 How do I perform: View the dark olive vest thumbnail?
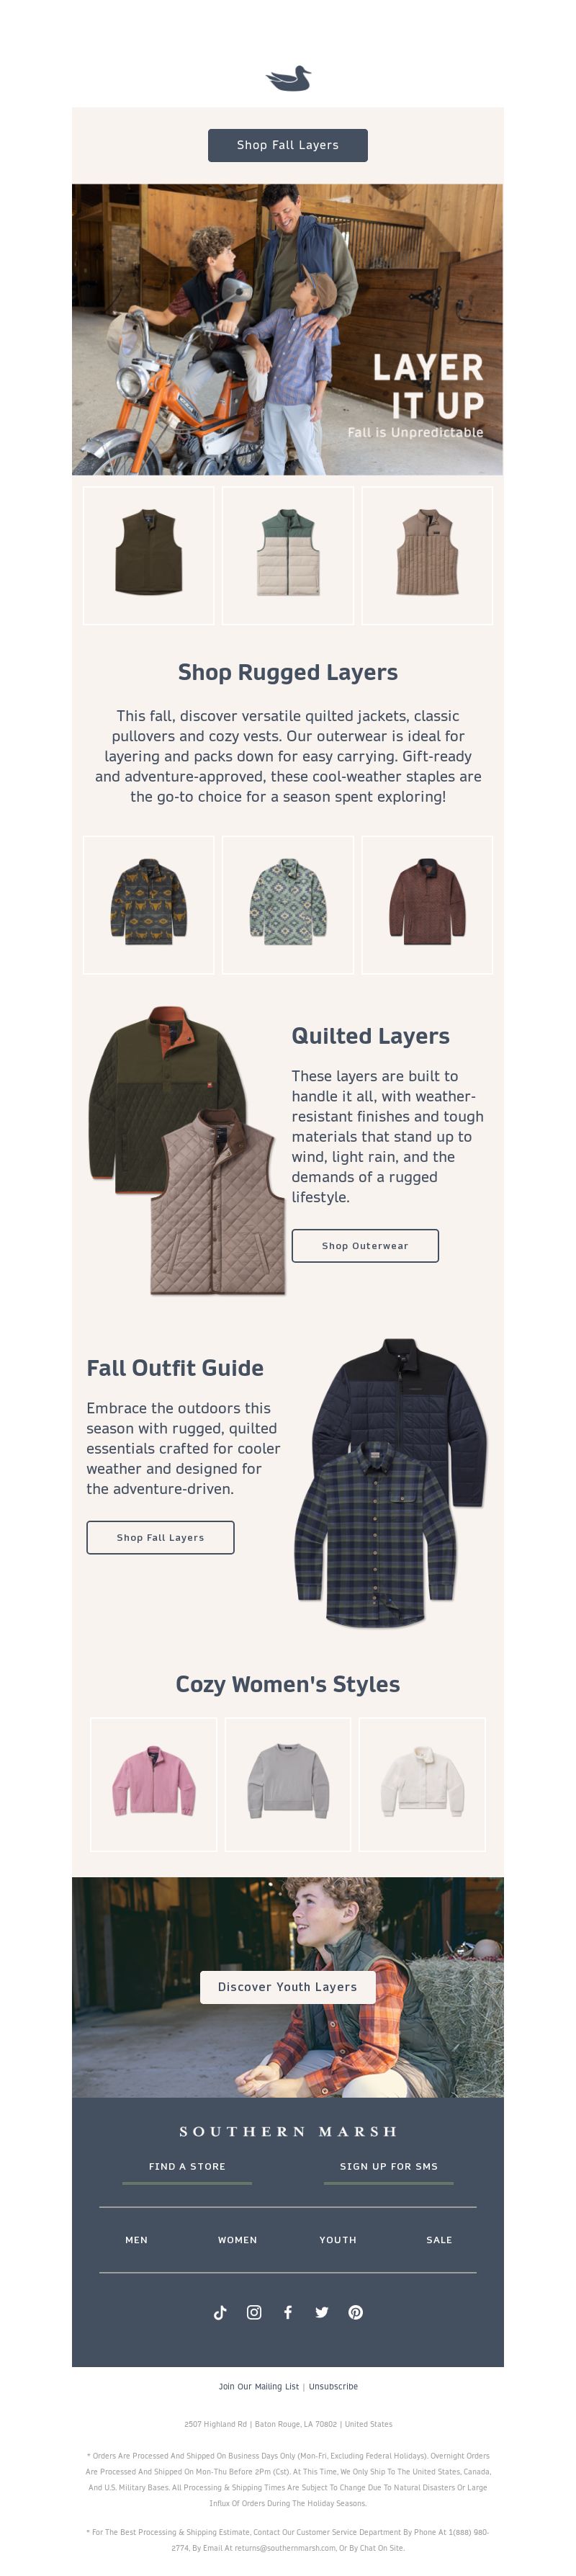click(149, 555)
